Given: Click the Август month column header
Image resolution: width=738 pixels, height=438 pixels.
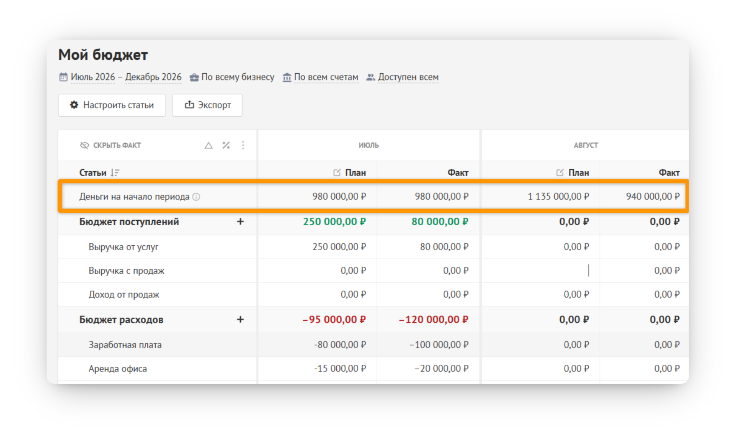Looking at the screenshot, I should pyautogui.click(x=586, y=145).
